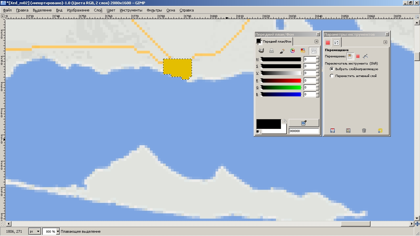Open the Изображение menu
420x236 pixels.
(78, 10)
